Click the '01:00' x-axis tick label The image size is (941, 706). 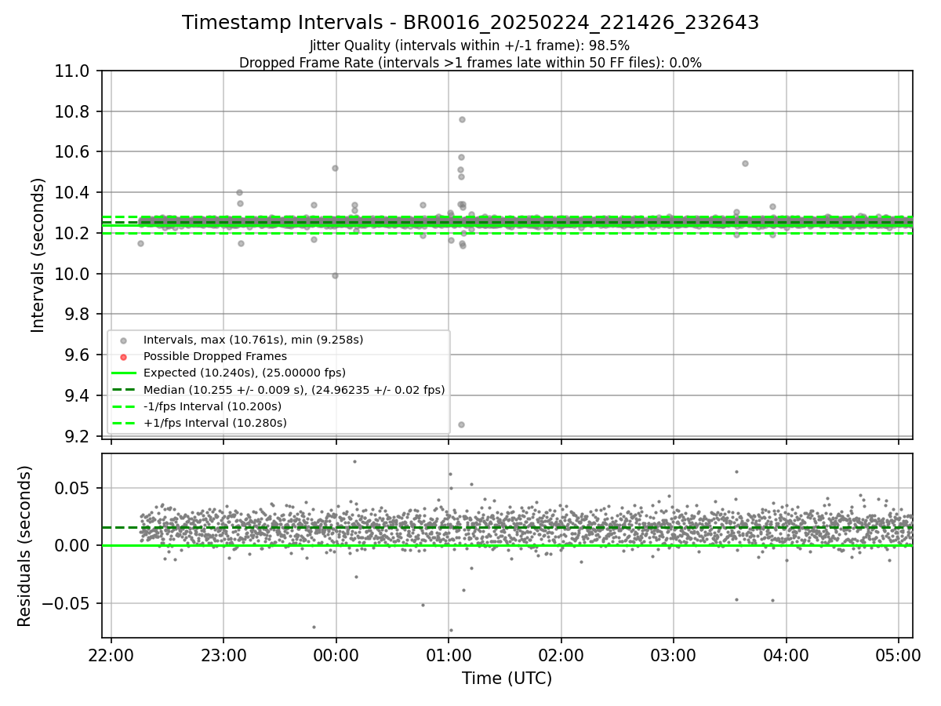449,654
